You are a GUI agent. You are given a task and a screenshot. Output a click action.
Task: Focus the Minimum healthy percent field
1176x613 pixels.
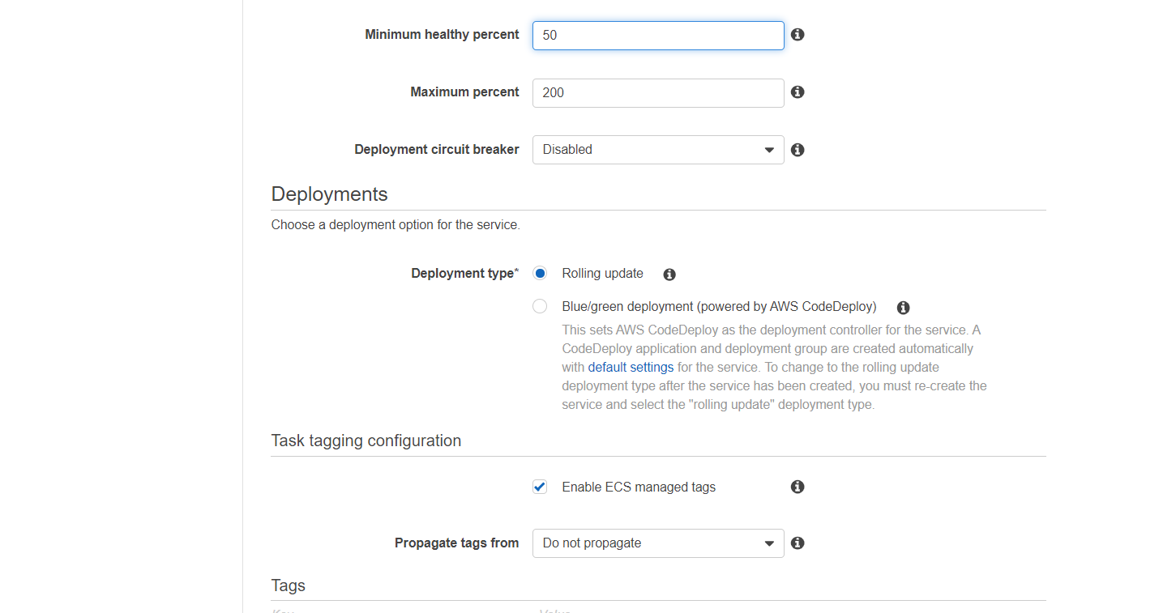657,36
